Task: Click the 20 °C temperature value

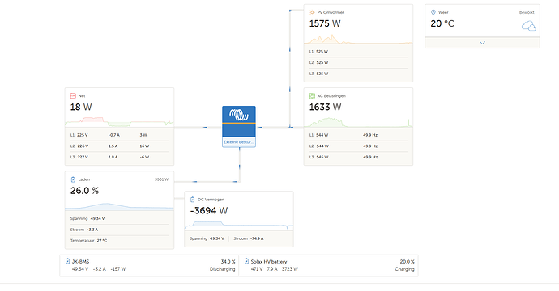Action: [x=442, y=23]
